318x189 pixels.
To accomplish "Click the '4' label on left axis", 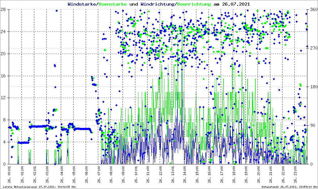I will [5, 142].
